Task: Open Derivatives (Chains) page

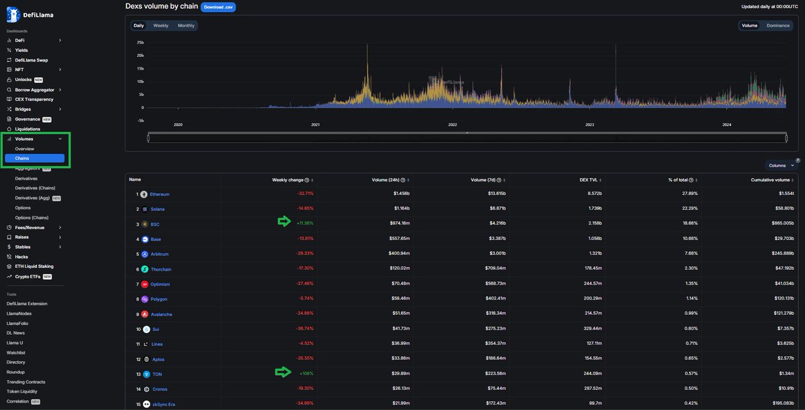Action: [x=35, y=188]
